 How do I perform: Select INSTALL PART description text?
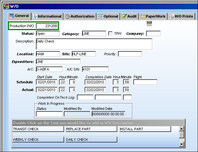pos(145,129)
